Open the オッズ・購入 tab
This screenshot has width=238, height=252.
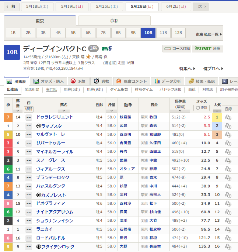pyautogui.click(x=48, y=81)
